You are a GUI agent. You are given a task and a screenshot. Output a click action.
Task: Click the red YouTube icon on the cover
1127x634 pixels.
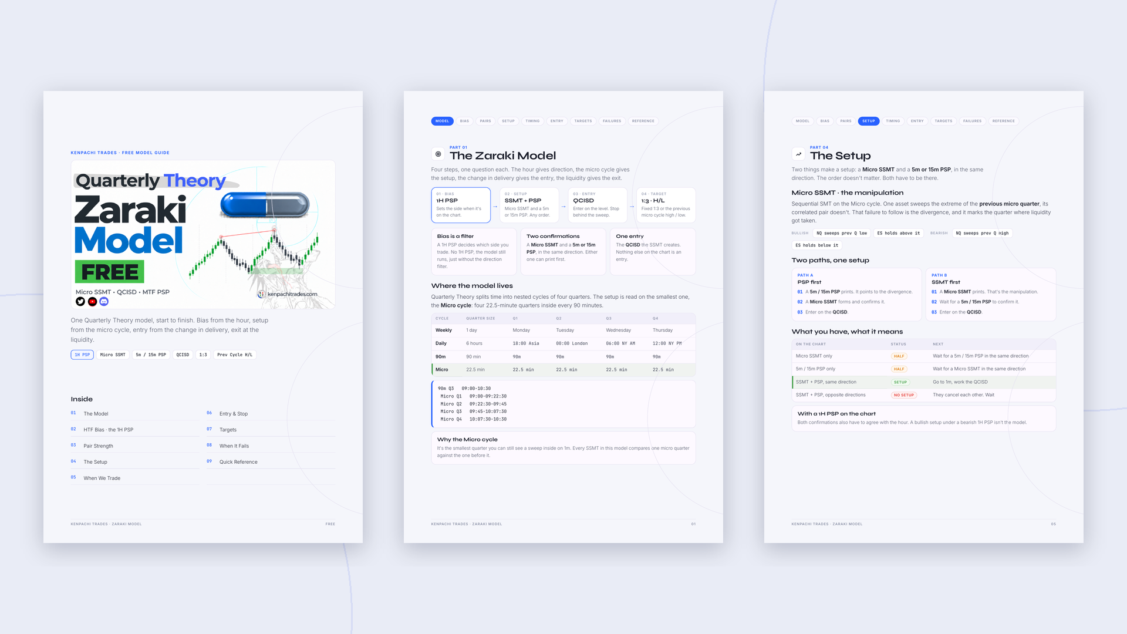(x=92, y=302)
